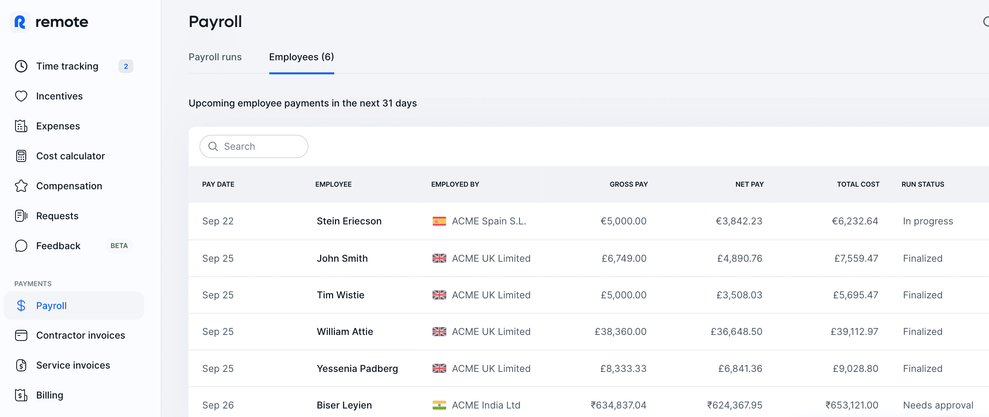Image resolution: width=989 pixels, height=417 pixels.
Task: Click UK flag in John Smith row
Action: click(x=439, y=258)
